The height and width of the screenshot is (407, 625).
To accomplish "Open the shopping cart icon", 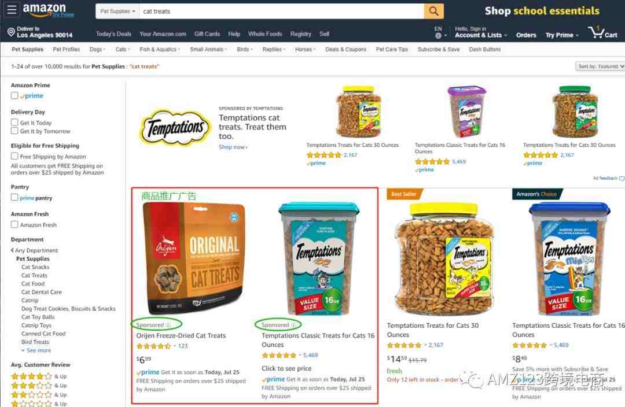I will (602, 32).
